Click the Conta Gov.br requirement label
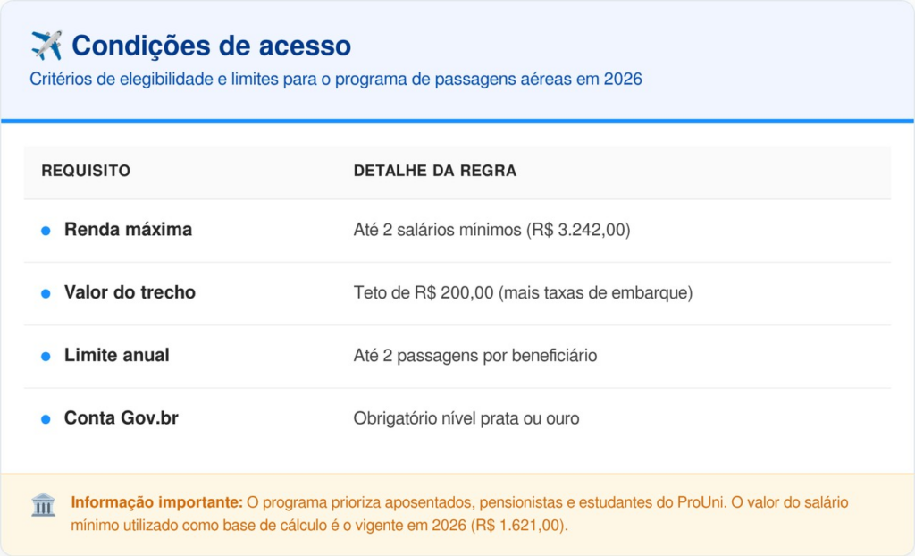 121,417
